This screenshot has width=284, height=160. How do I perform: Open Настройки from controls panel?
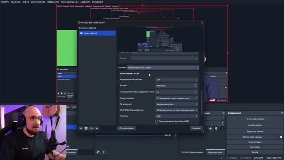(x=255, y=147)
